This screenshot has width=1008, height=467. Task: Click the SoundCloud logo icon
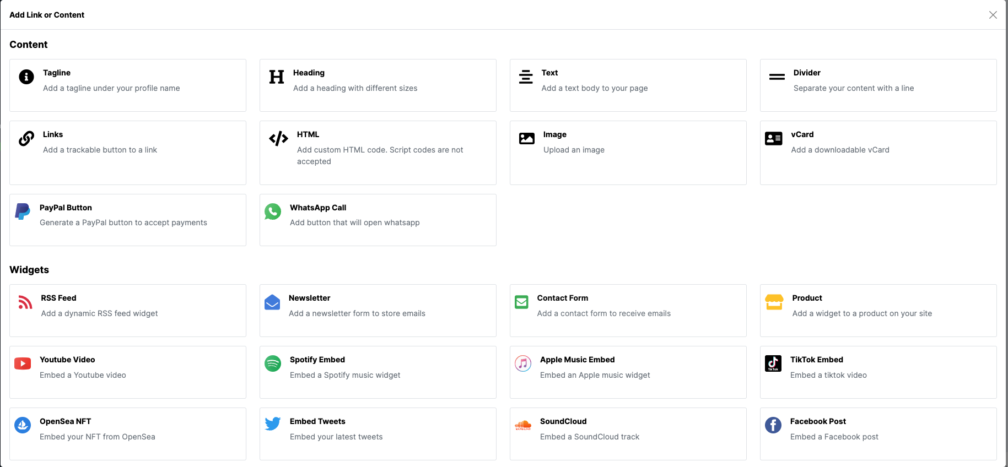pyautogui.click(x=523, y=425)
